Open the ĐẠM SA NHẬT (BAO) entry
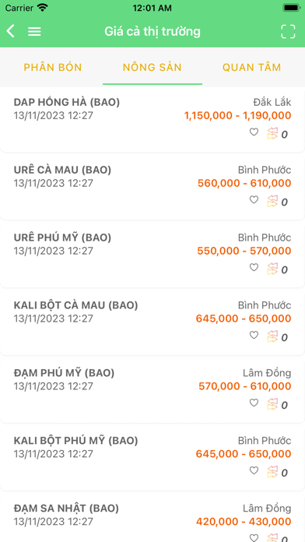Image resolution: width=305 pixels, height=542 pixels. point(152,519)
